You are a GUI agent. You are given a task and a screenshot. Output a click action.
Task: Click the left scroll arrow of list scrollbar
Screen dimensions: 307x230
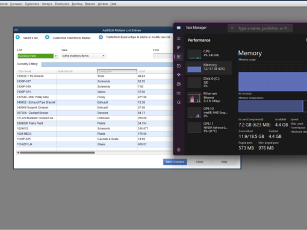coord(18,152)
